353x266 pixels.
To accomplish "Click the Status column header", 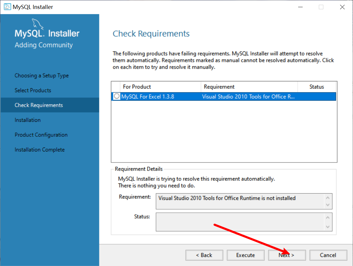I will click(x=316, y=87).
